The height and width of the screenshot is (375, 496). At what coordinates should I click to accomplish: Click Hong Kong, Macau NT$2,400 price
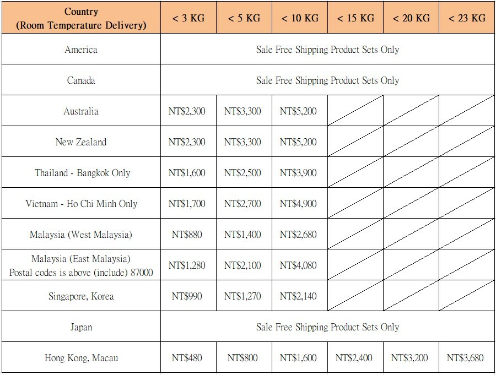354,358
